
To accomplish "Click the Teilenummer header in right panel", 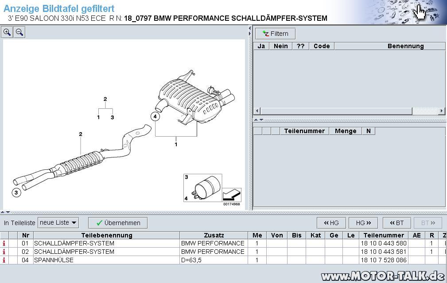I will tap(304, 131).
